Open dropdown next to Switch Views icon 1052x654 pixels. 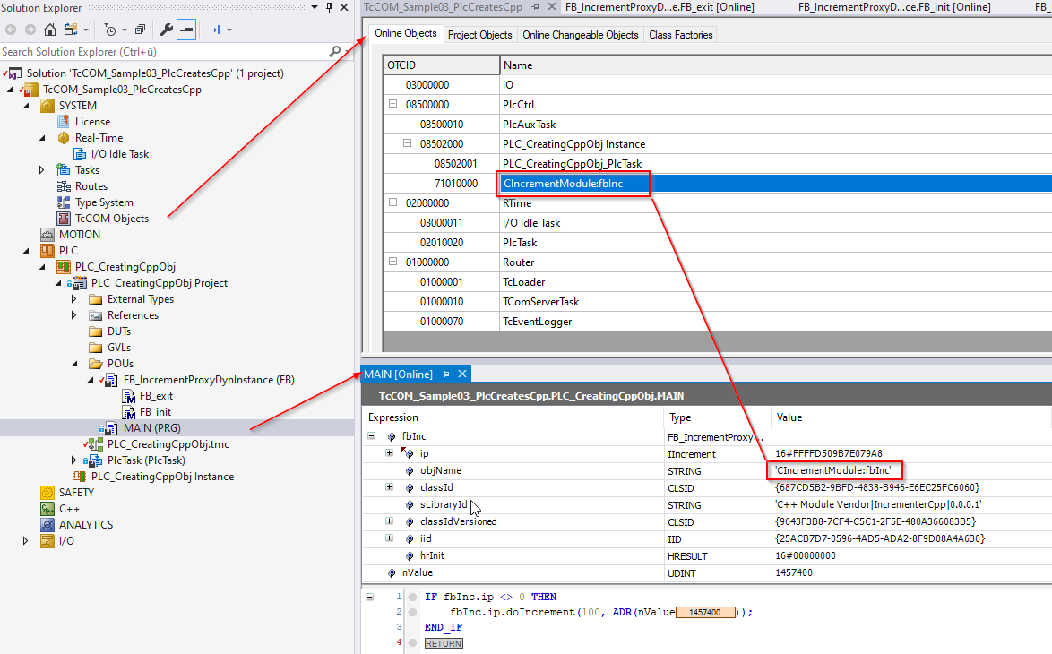pos(86,30)
